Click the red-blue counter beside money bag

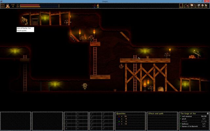click(x=94, y=6)
